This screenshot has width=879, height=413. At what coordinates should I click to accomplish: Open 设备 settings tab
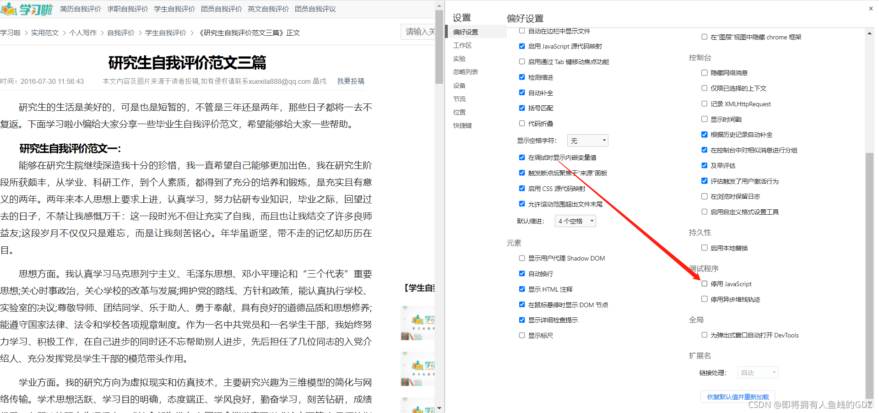click(x=459, y=86)
